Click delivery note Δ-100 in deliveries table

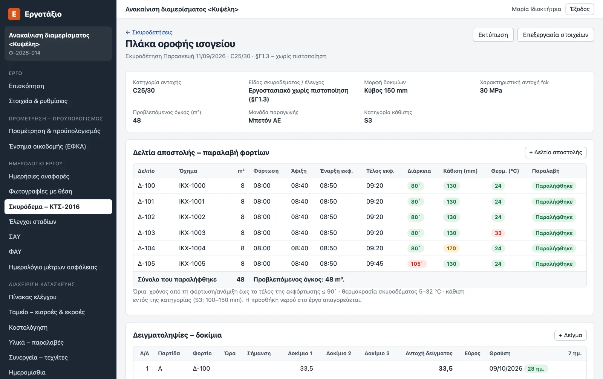[x=146, y=186]
